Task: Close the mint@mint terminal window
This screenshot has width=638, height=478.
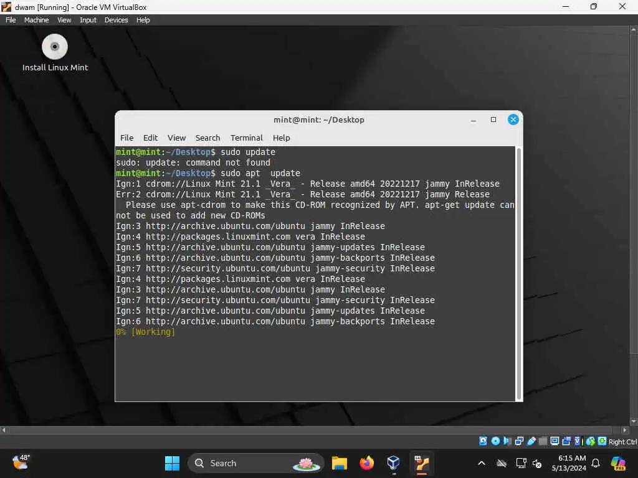Action: [513, 119]
